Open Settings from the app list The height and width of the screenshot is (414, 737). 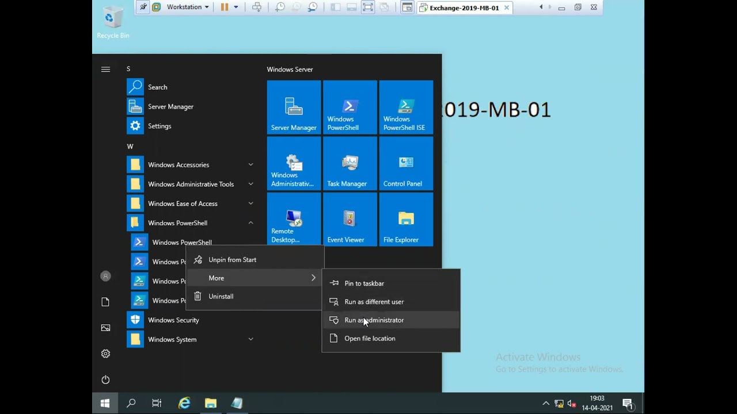190,126
